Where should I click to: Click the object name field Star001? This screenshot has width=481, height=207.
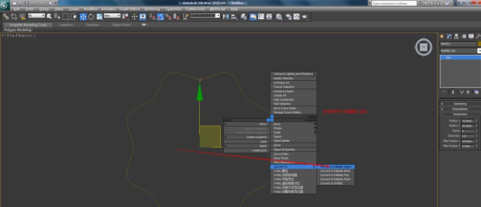pyautogui.click(x=458, y=44)
